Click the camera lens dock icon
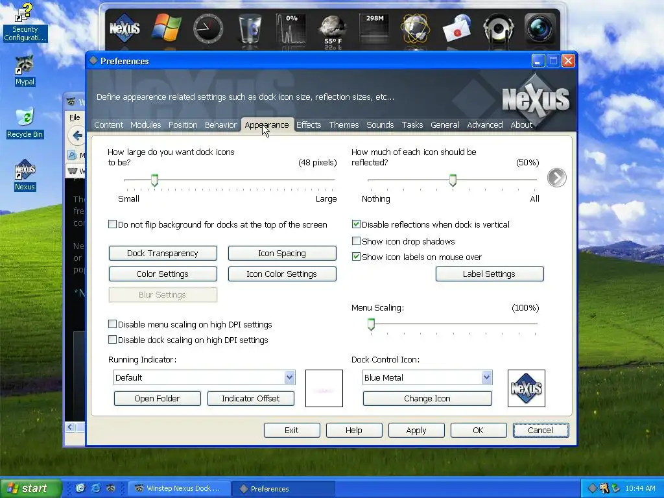The height and width of the screenshot is (498, 664). 540,29
